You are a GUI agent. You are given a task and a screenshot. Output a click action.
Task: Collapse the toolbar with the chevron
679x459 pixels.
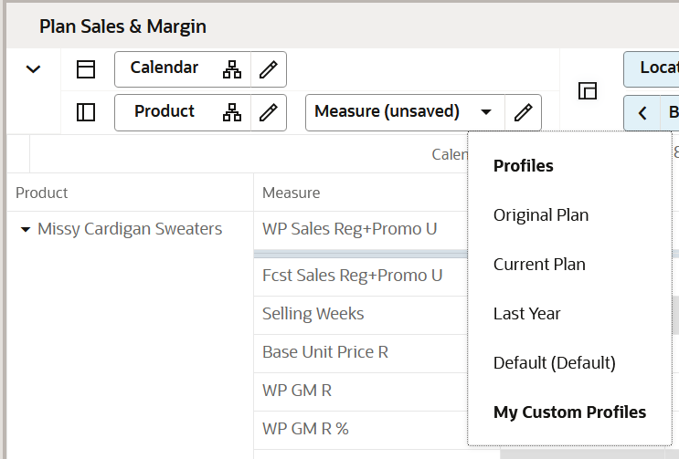click(x=34, y=69)
